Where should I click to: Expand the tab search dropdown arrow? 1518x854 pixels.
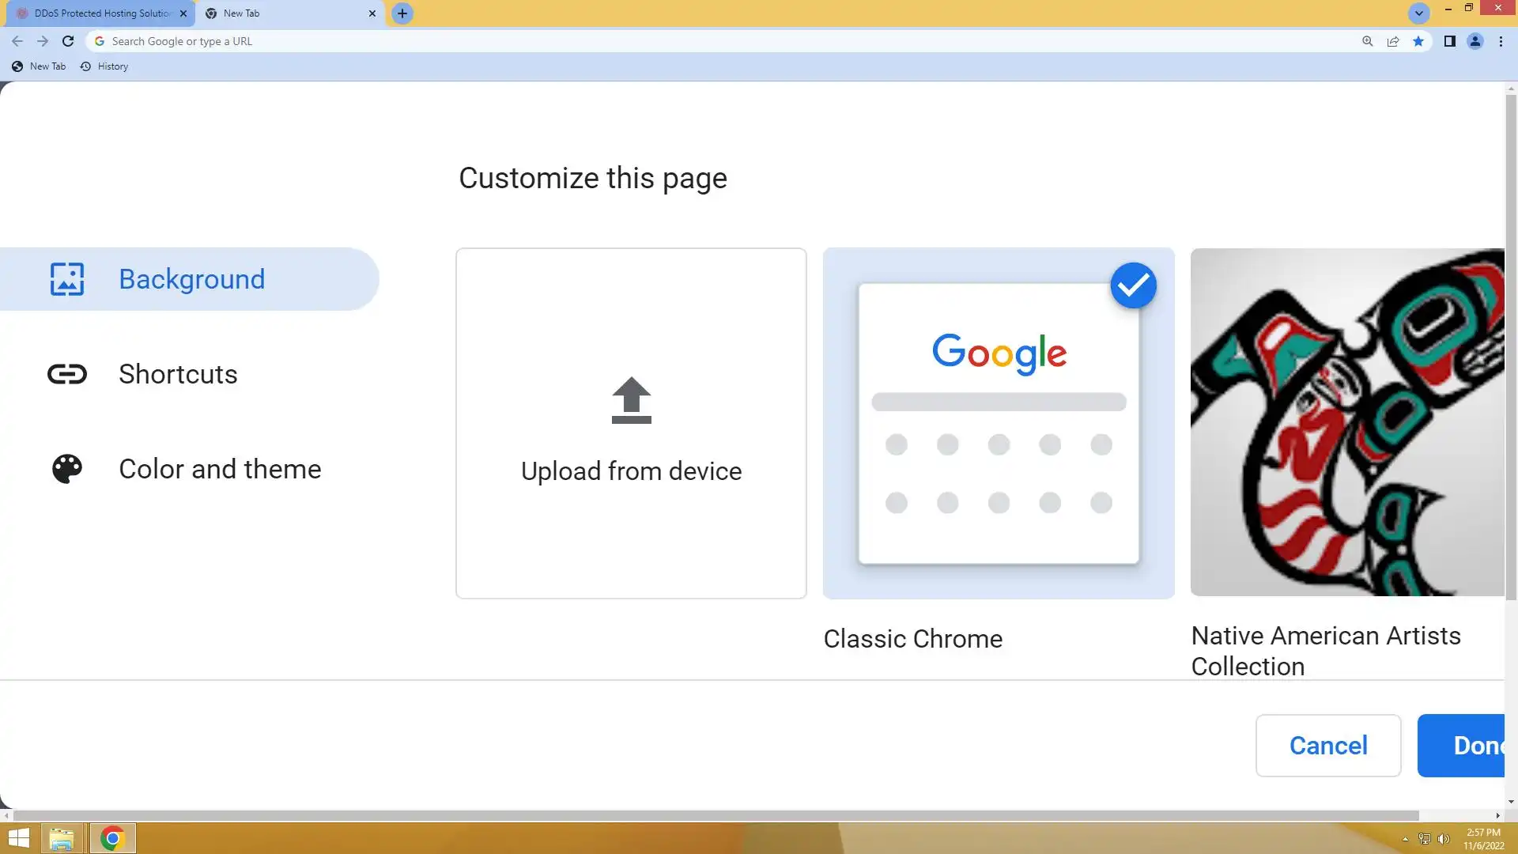(x=1418, y=13)
